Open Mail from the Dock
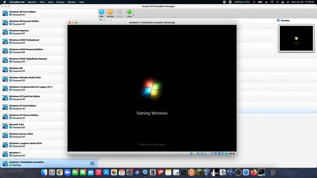 point(91,173)
